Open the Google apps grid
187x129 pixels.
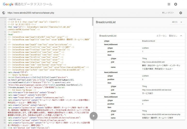point(169,4)
